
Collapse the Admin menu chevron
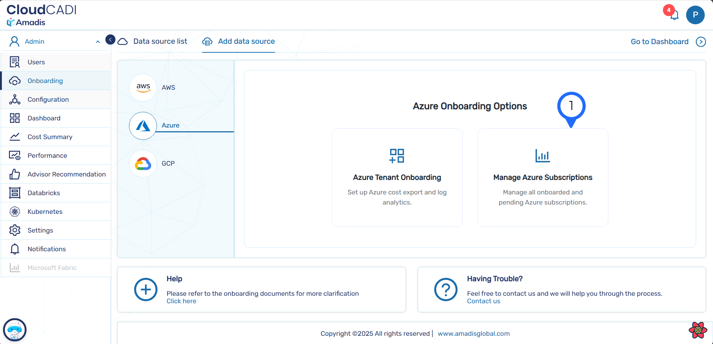(98, 42)
